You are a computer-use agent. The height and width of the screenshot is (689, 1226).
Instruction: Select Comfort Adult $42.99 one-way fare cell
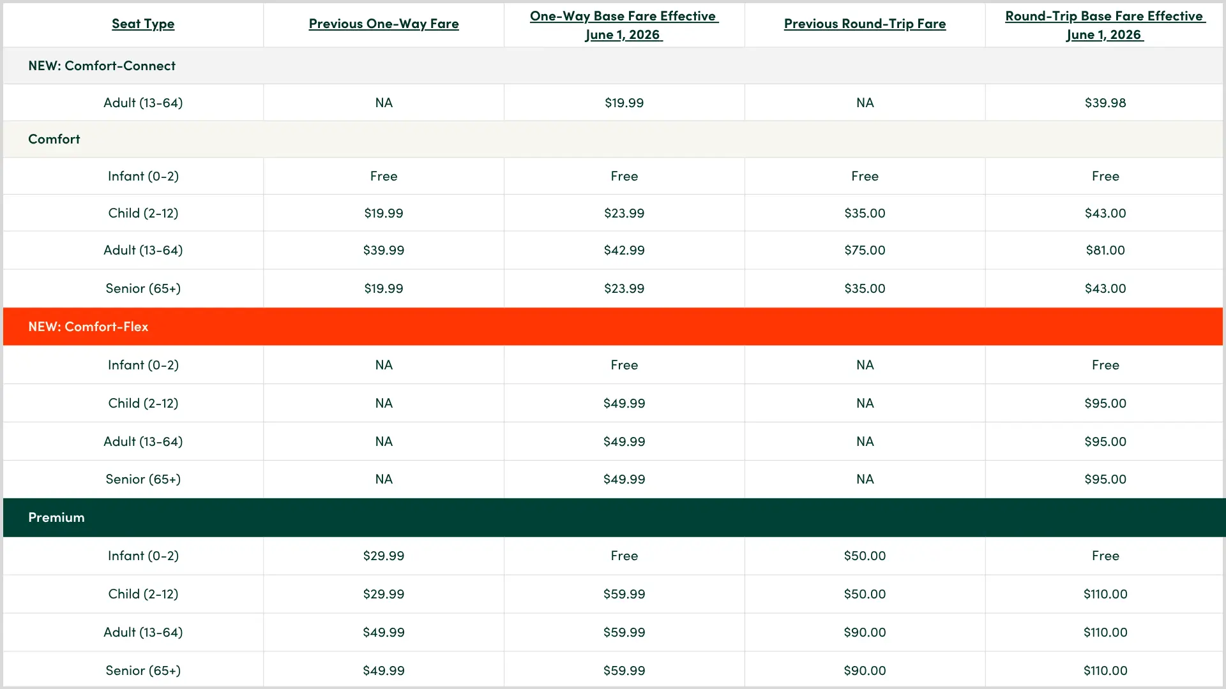point(624,250)
